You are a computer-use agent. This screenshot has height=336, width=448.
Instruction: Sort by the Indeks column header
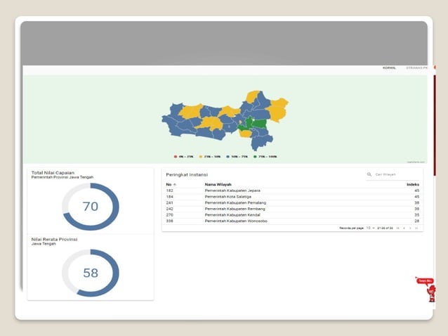pos(413,184)
